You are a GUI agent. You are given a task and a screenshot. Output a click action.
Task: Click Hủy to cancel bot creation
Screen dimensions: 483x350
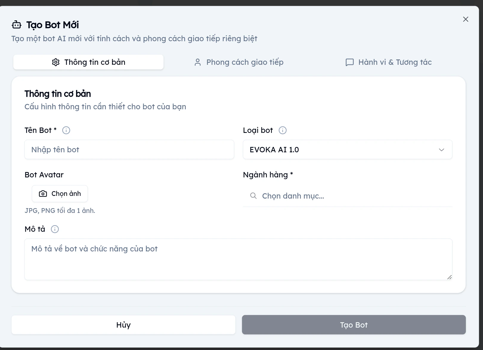click(x=123, y=325)
